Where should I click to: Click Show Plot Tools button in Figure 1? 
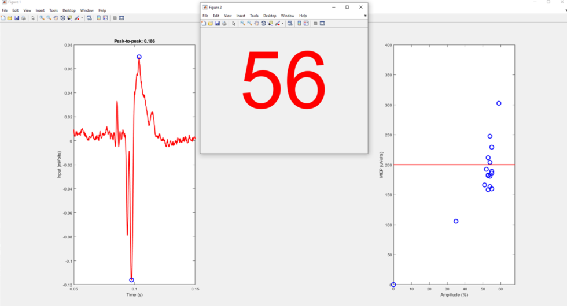tap(122, 18)
